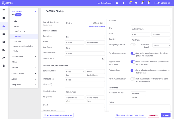
Task: Open settings via the wrench icon
Action: pos(4,58)
